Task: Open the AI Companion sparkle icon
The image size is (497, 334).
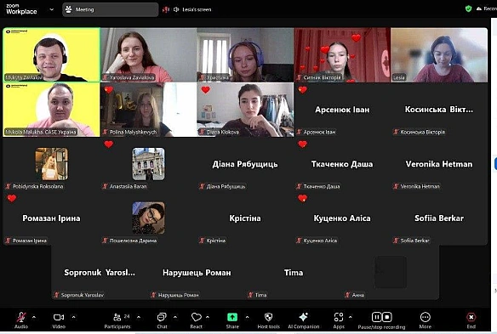Action: point(303,317)
